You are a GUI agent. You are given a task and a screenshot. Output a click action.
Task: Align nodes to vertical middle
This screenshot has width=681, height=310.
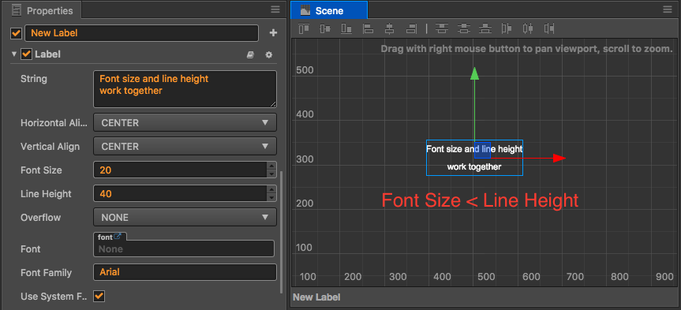(x=325, y=28)
